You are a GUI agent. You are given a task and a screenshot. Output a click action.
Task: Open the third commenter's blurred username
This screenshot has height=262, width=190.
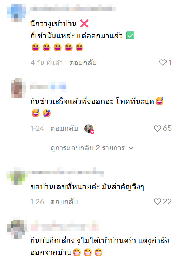(x=66, y=172)
